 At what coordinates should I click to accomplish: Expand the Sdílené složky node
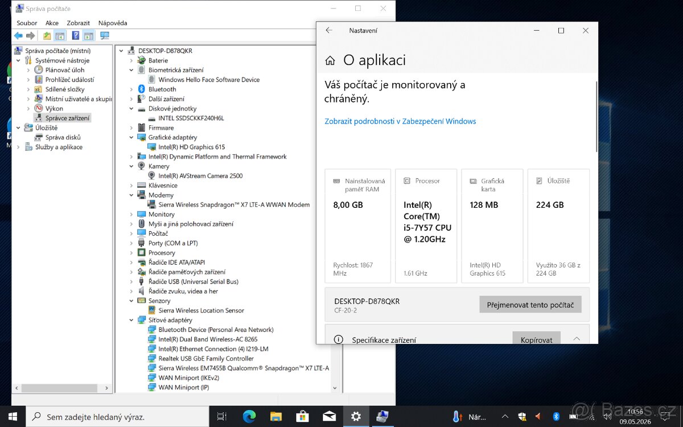(28, 89)
